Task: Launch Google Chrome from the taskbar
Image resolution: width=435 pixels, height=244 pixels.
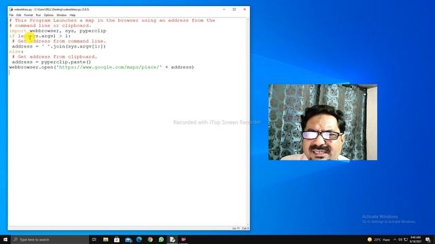Action: click(150, 239)
